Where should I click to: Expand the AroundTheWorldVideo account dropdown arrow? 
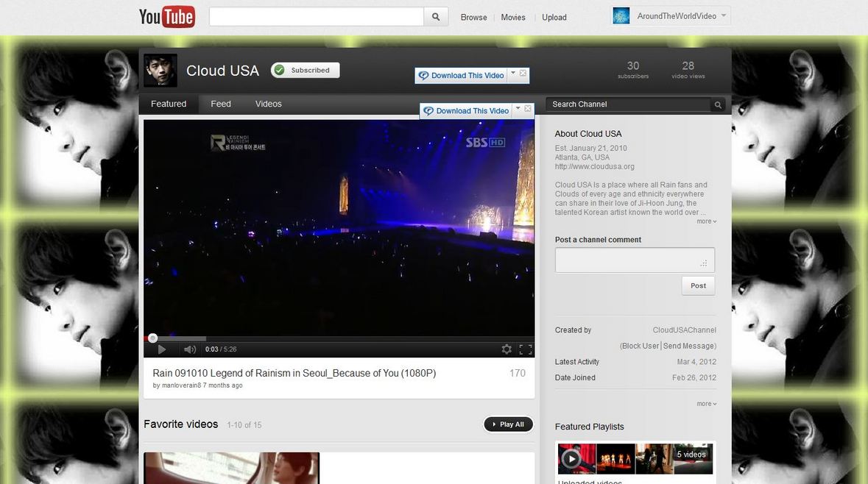pos(724,15)
